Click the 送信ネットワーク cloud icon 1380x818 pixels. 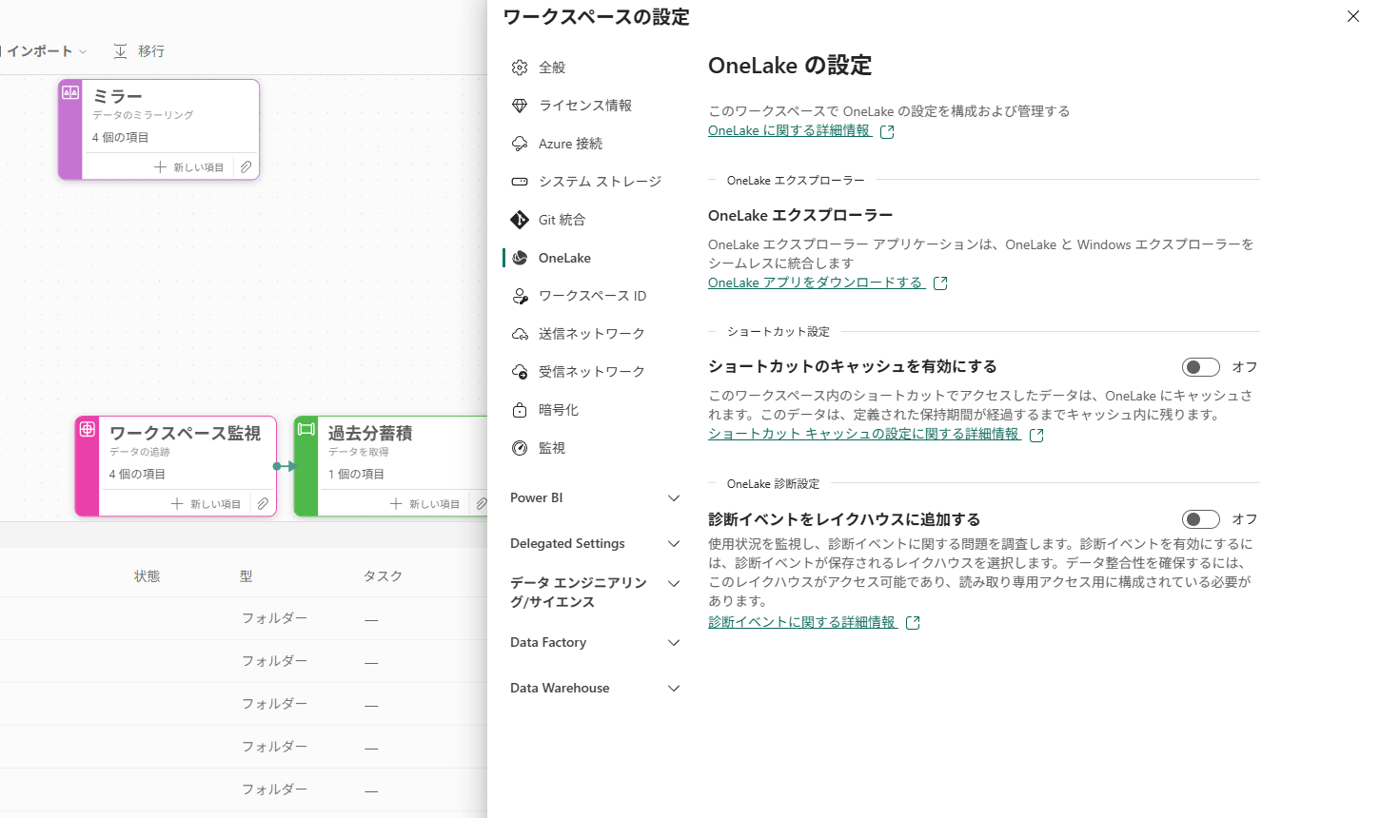tap(520, 334)
